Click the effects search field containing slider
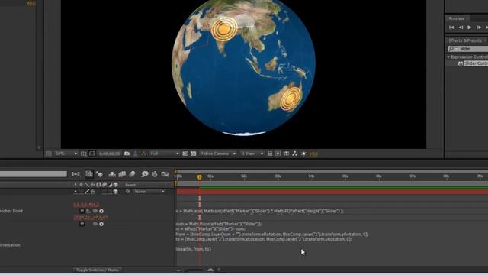The width and height of the screenshot is (488, 275). (x=467, y=49)
